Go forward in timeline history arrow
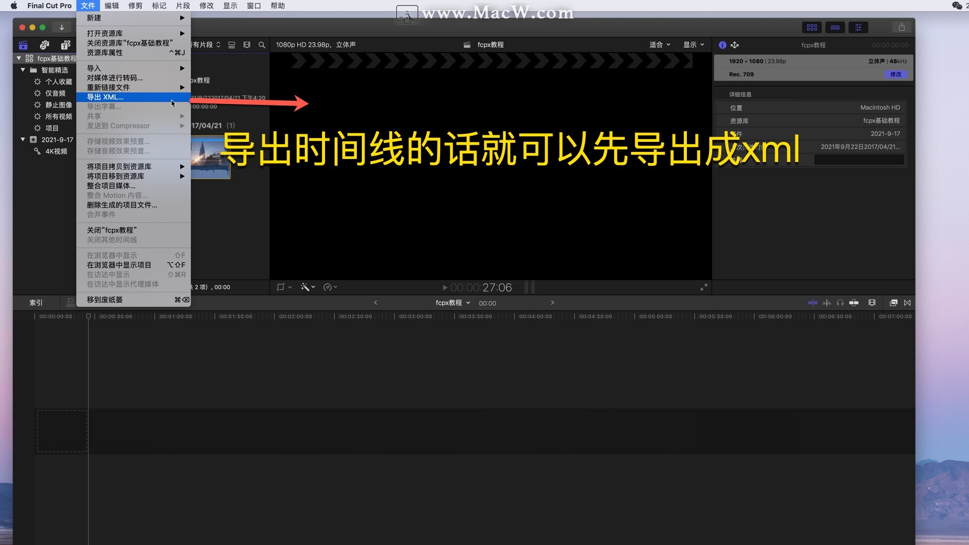The height and width of the screenshot is (545, 969). 552,303
